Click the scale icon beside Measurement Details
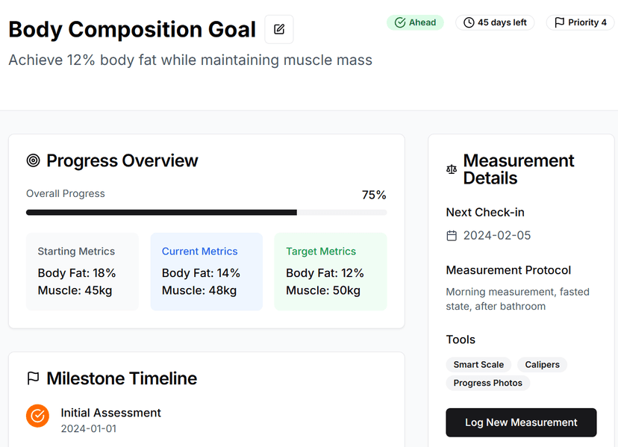618x447 pixels. tap(451, 169)
